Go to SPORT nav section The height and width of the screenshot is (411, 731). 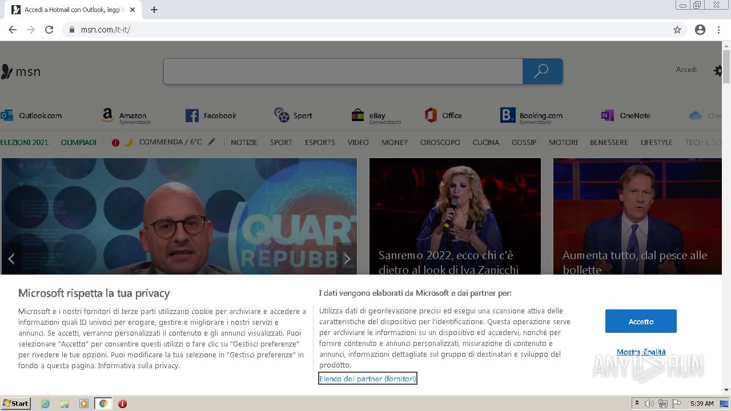281,142
